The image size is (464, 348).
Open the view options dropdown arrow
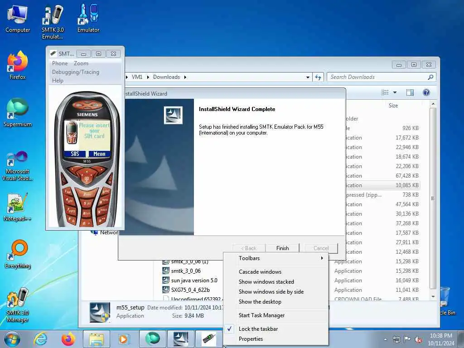395,92
